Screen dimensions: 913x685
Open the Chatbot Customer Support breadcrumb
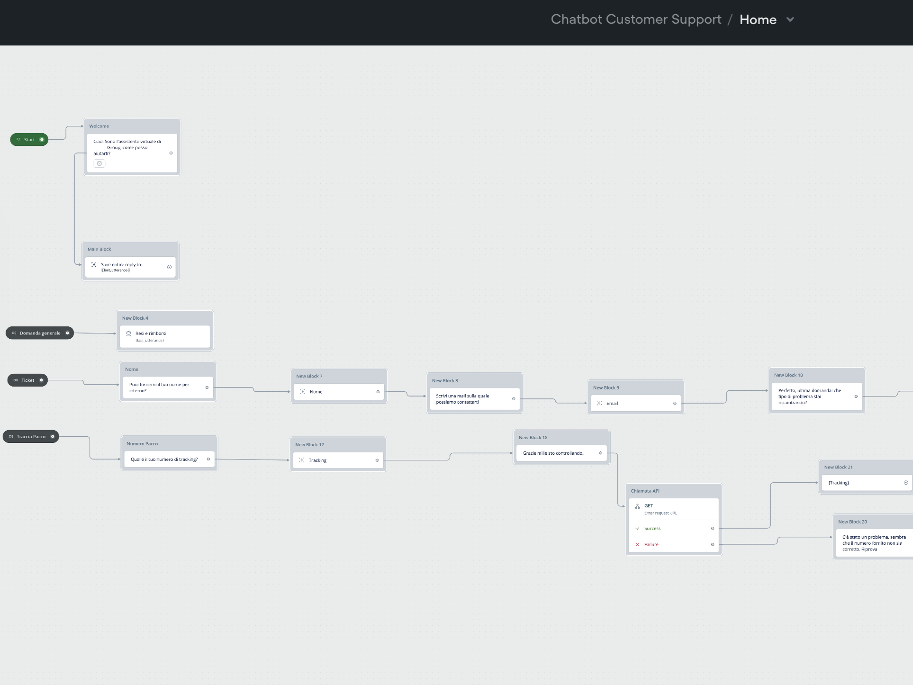click(x=636, y=19)
